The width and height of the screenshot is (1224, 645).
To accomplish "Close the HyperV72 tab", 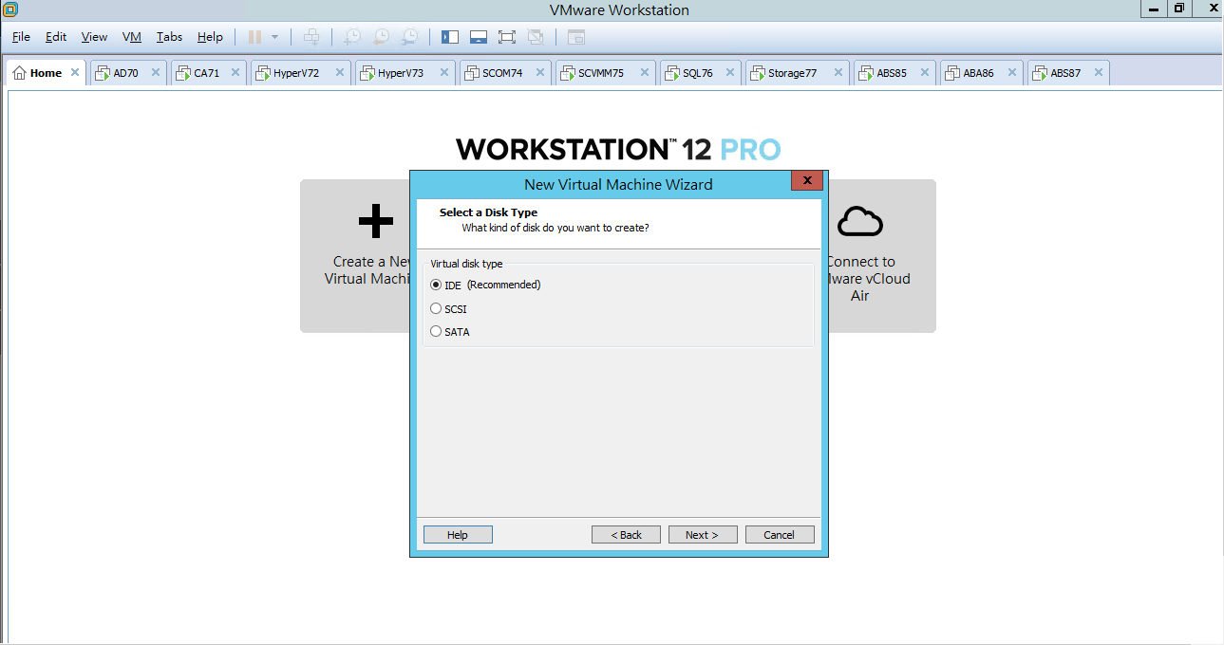I will (340, 72).
